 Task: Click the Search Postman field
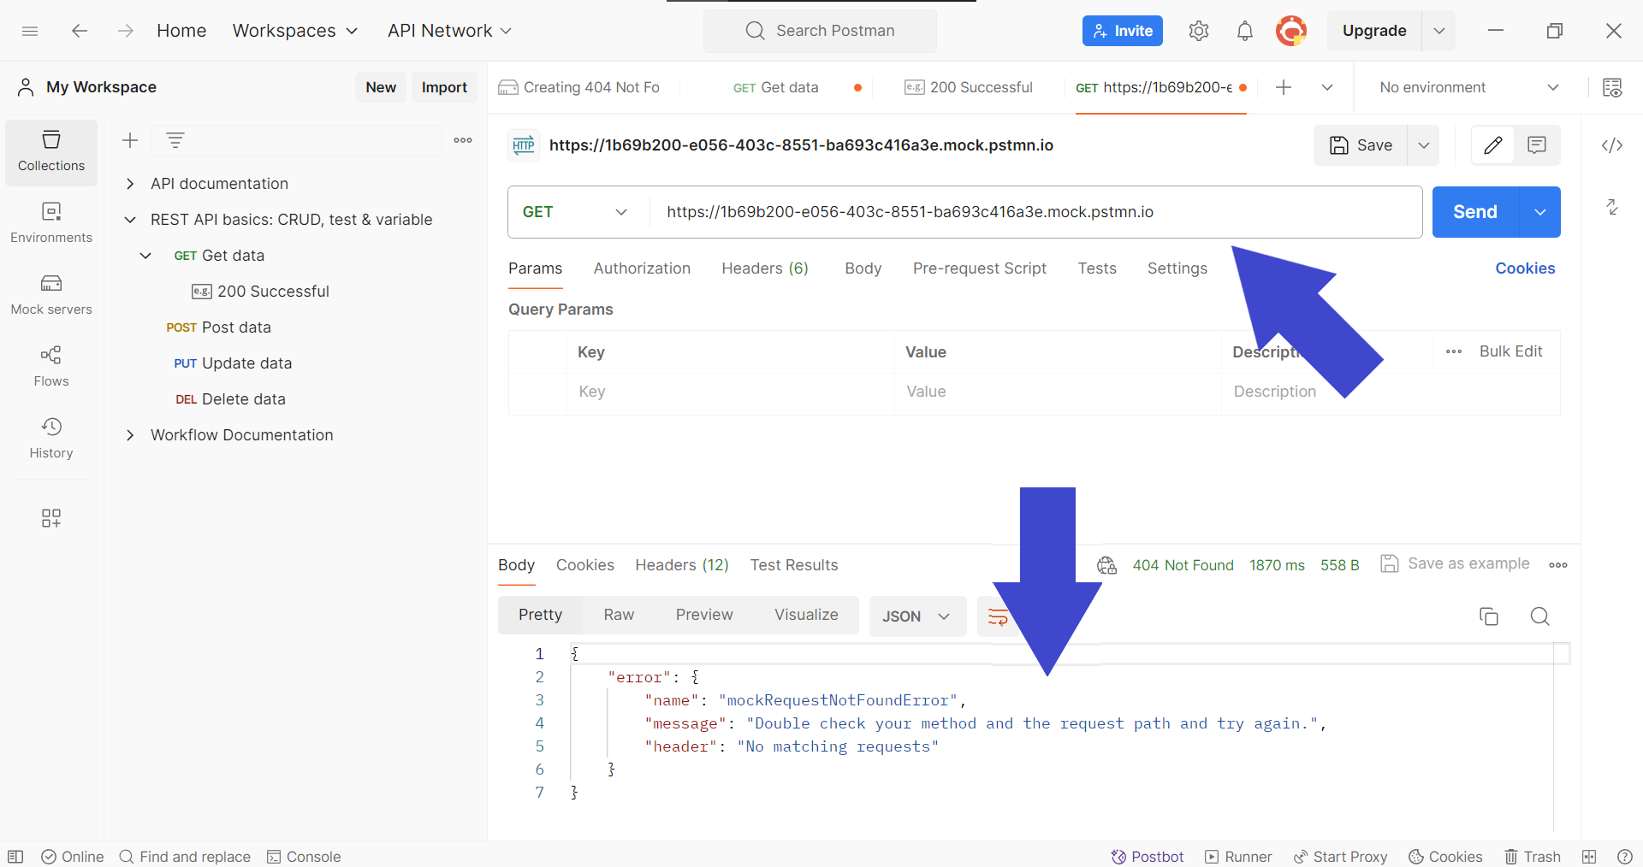click(x=820, y=31)
